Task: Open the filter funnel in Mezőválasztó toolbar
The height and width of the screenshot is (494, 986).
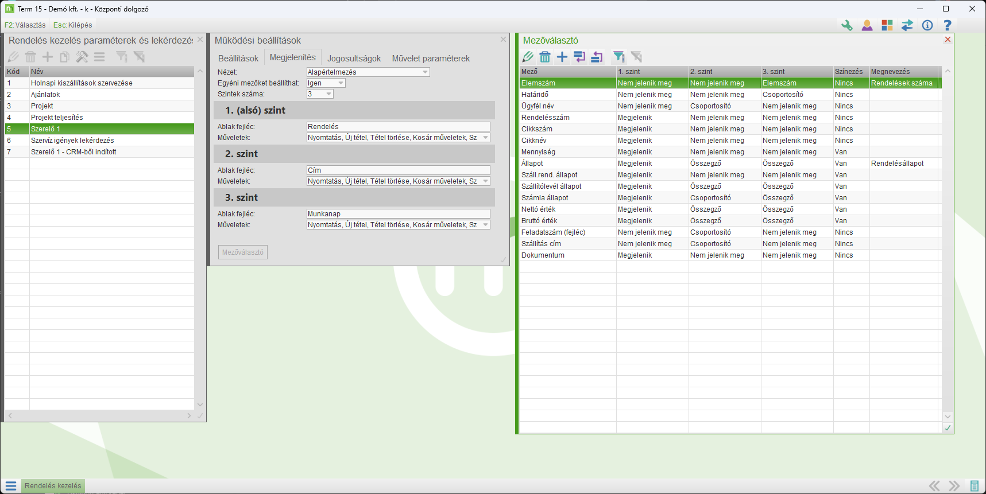Action: pyautogui.click(x=618, y=57)
